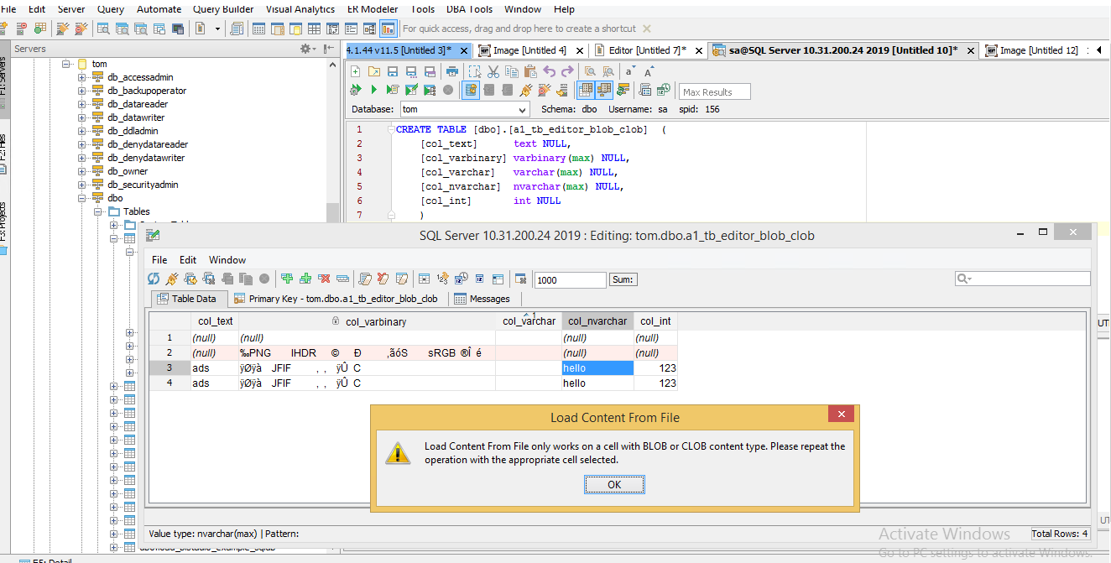
Task: Refresh table data in editor toolbar
Action: point(153,279)
